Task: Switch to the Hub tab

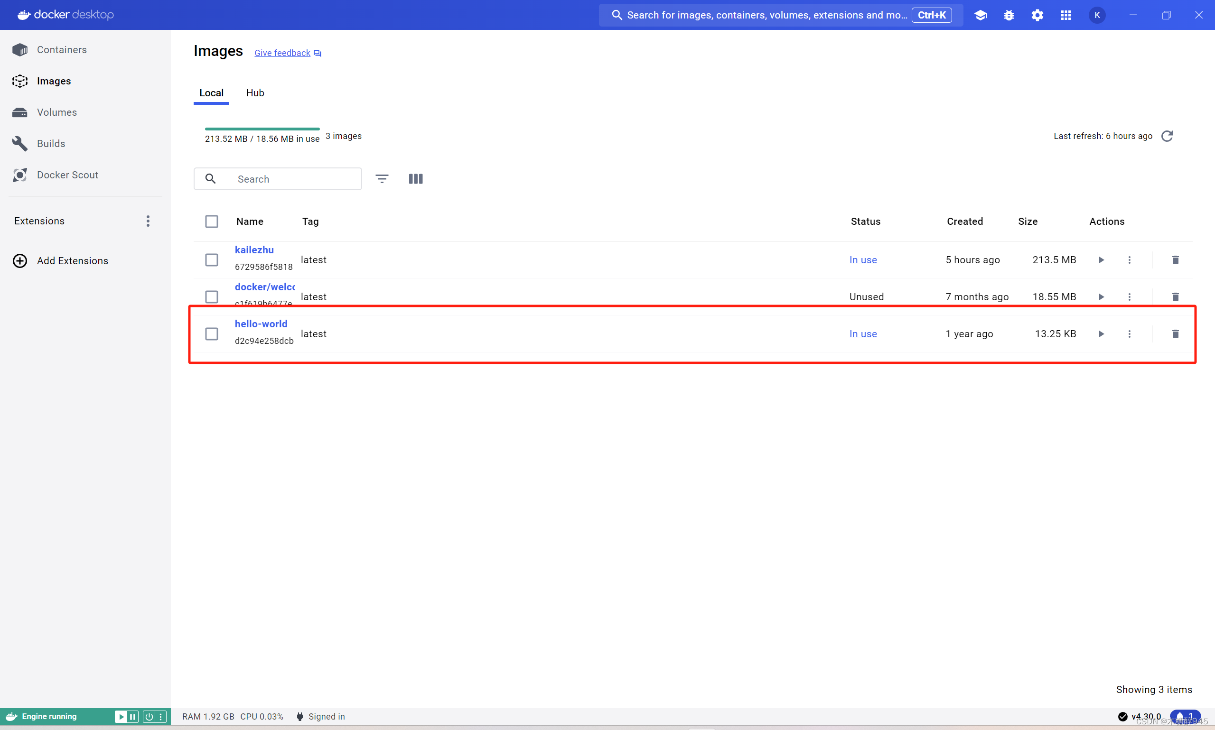Action: click(255, 93)
